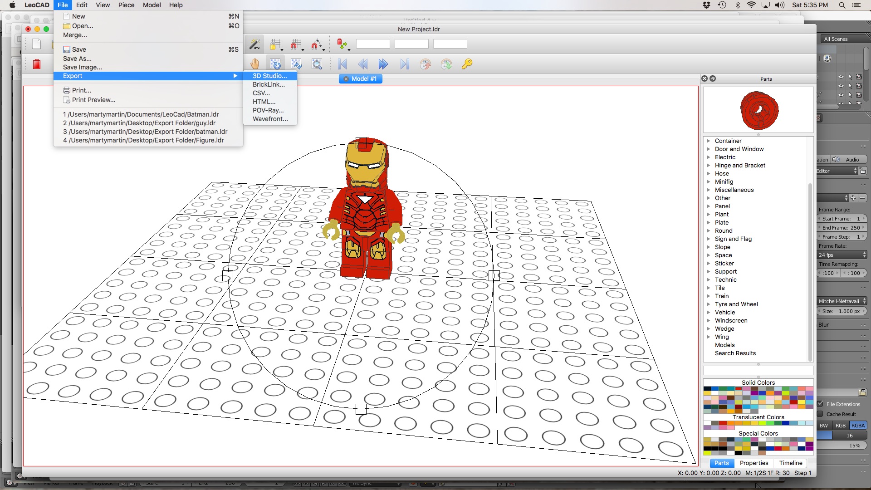Image resolution: width=871 pixels, height=490 pixels.
Task: Open the Relative Transform dropdown arrow
Action: 349,49
